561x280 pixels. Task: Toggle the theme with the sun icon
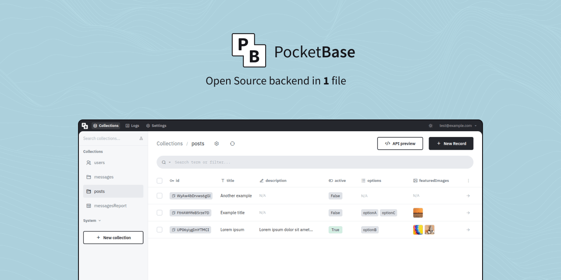430,126
